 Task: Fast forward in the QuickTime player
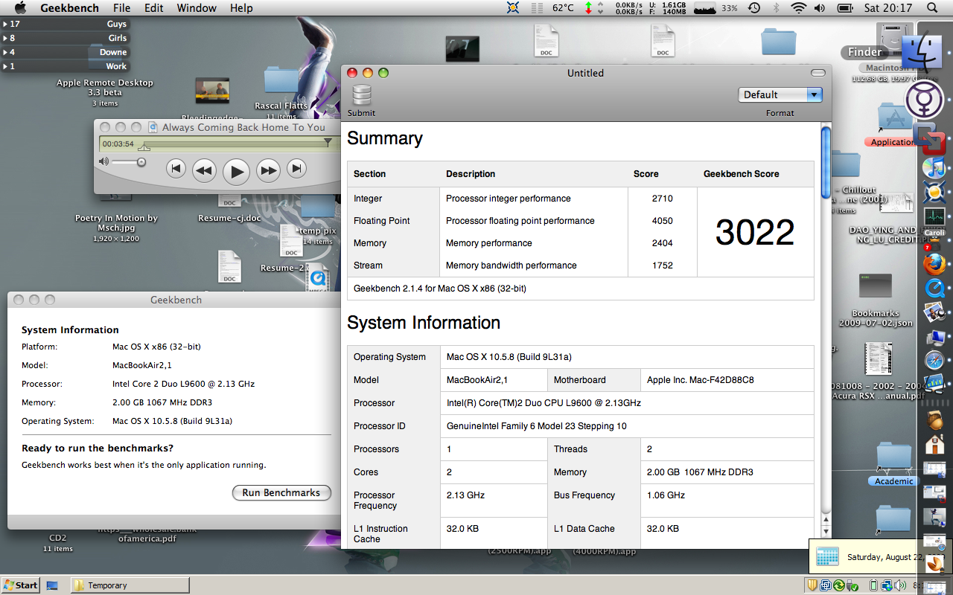click(268, 170)
